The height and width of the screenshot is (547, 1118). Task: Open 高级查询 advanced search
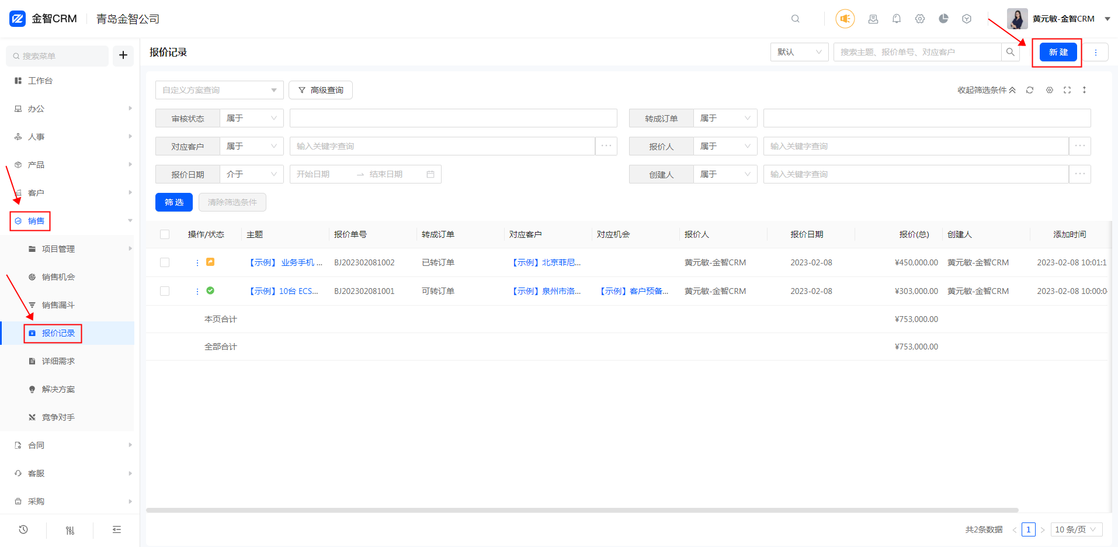(321, 90)
